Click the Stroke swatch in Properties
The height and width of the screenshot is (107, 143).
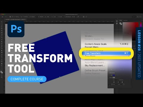(114, 78)
